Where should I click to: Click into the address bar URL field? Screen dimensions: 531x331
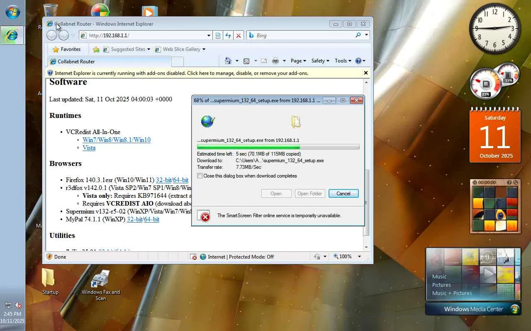click(146, 36)
